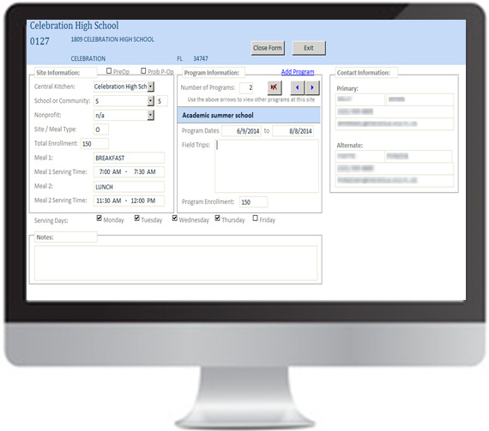
Task: Toggle Wednesday serving day checkbox
Action: click(x=175, y=218)
